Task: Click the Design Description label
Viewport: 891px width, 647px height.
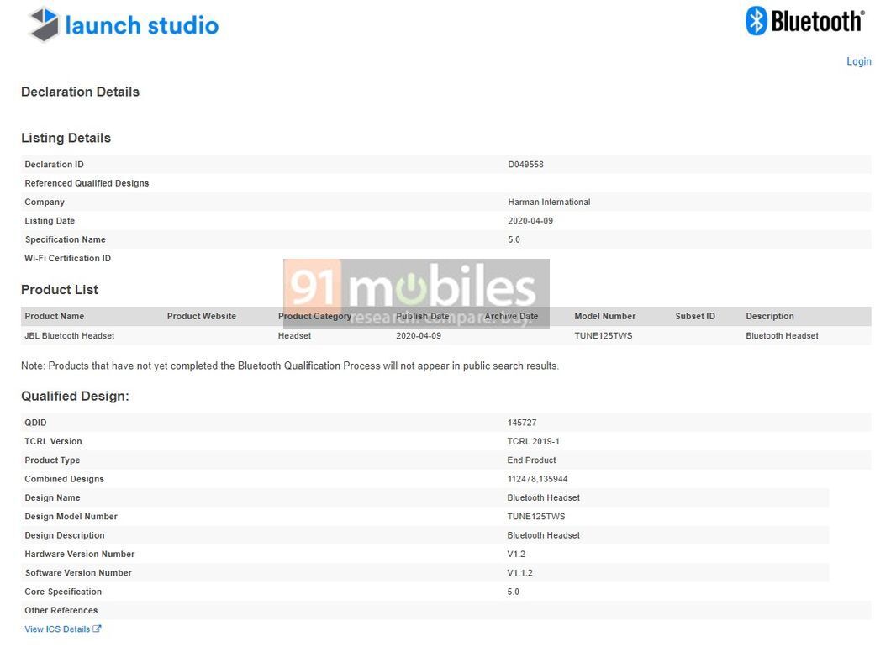Action: (x=65, y=535)
